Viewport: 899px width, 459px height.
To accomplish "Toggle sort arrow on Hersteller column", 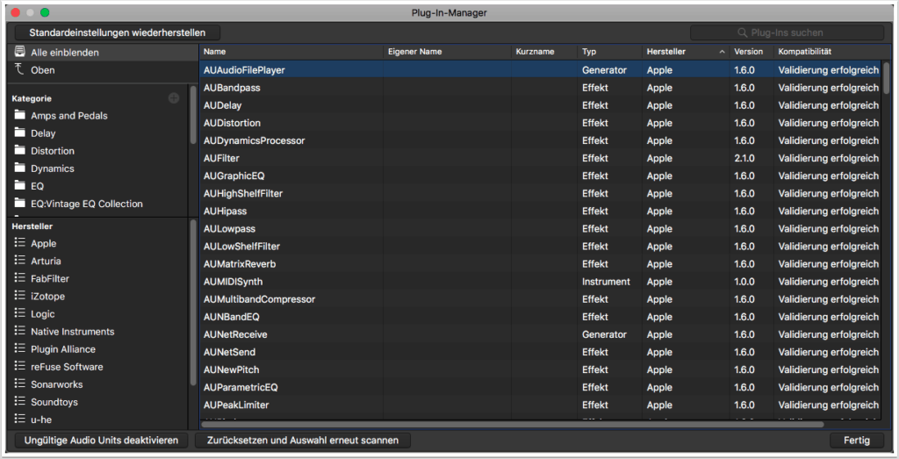I will tap(722, 52).
